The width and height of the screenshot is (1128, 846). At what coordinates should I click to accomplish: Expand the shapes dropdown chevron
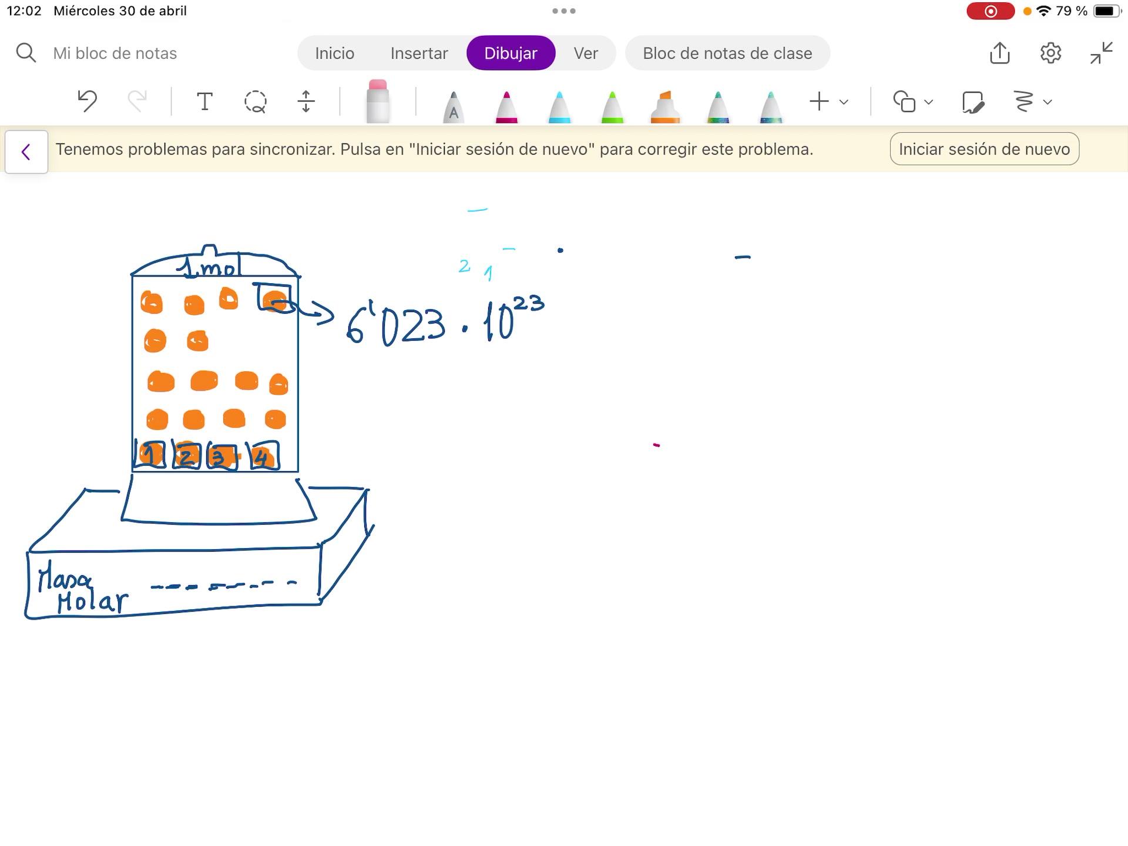pos(929,102)
